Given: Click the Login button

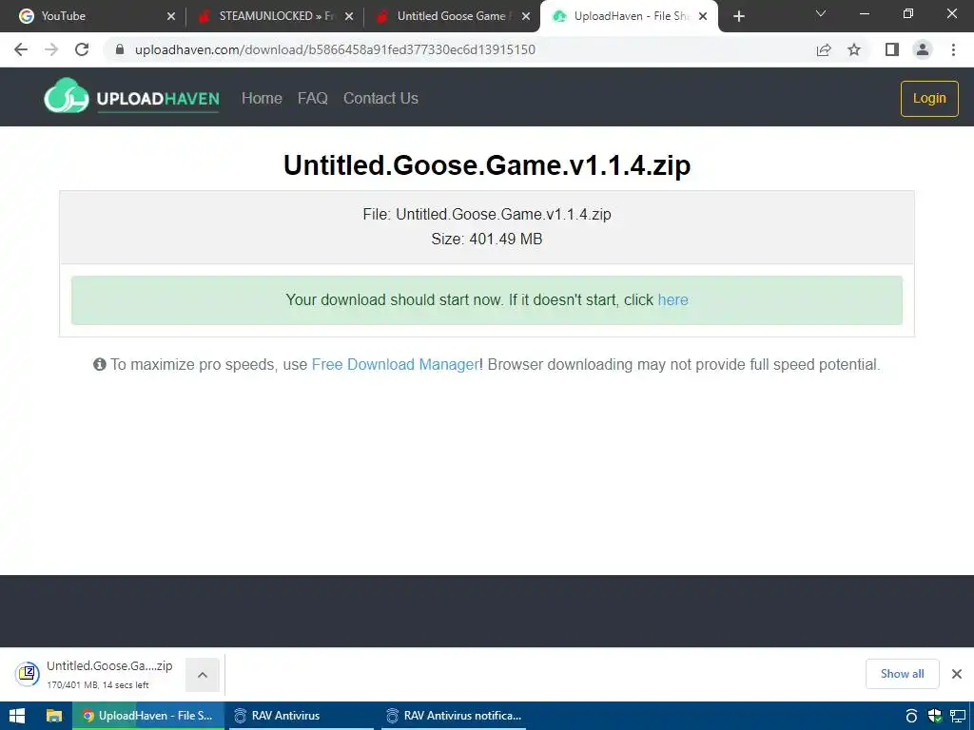Looking at the screenshot, I should pos(929,98).
